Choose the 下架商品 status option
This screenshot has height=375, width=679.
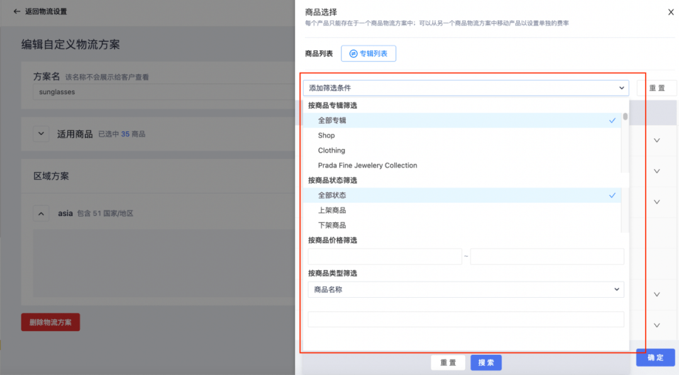(332, 226)
